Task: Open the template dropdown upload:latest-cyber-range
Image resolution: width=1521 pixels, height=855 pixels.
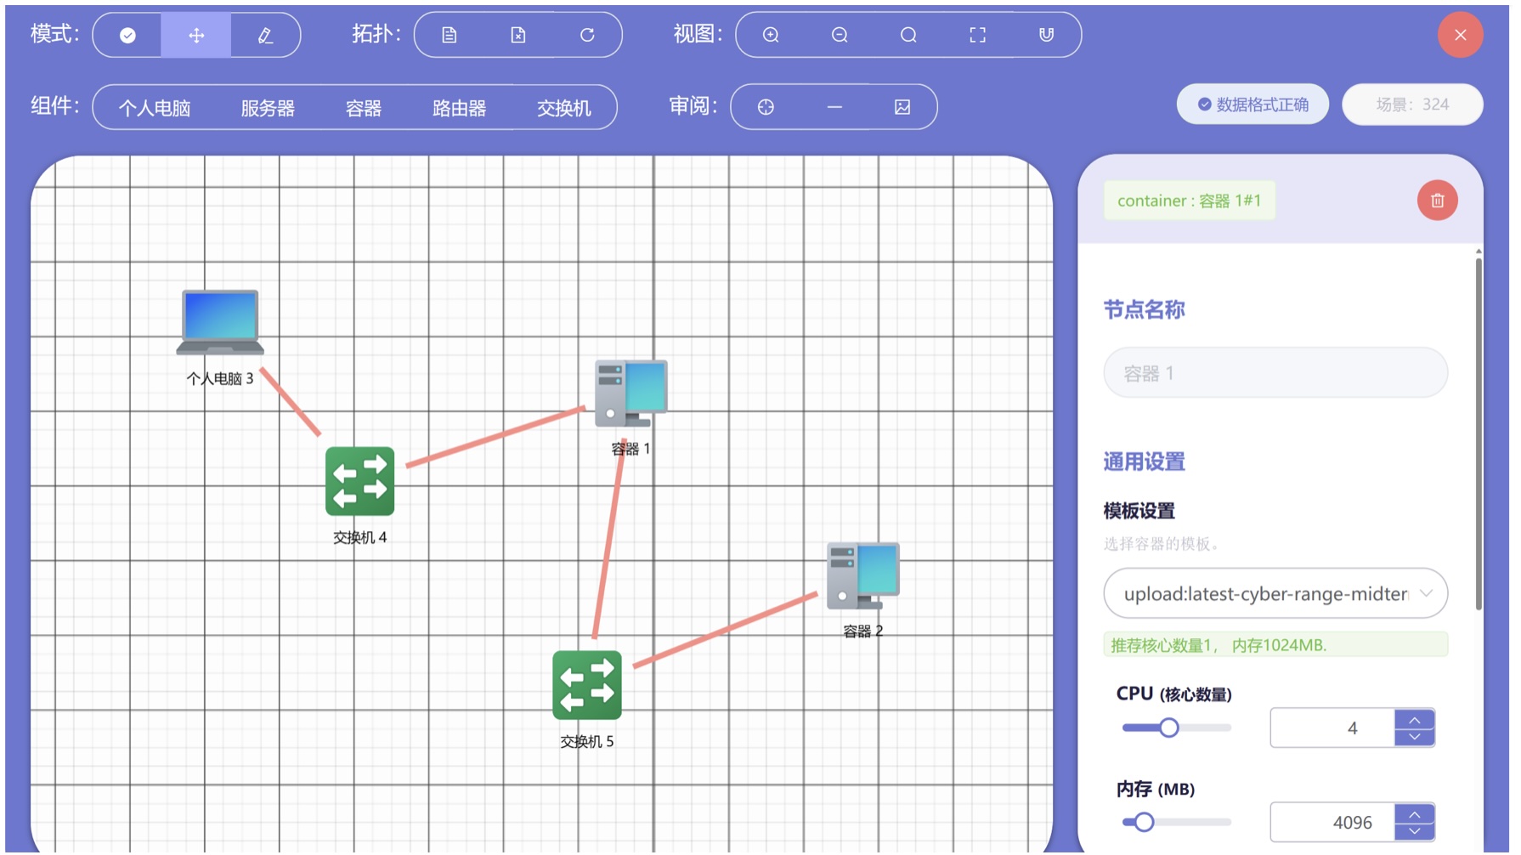Action: [x=1275, y=593]
